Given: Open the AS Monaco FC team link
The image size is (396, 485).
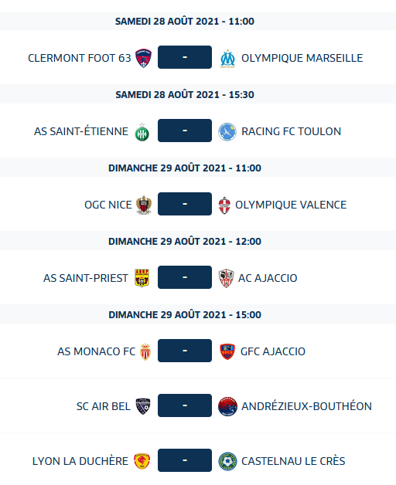Looking at the screenshot, I should coord(97,351).
